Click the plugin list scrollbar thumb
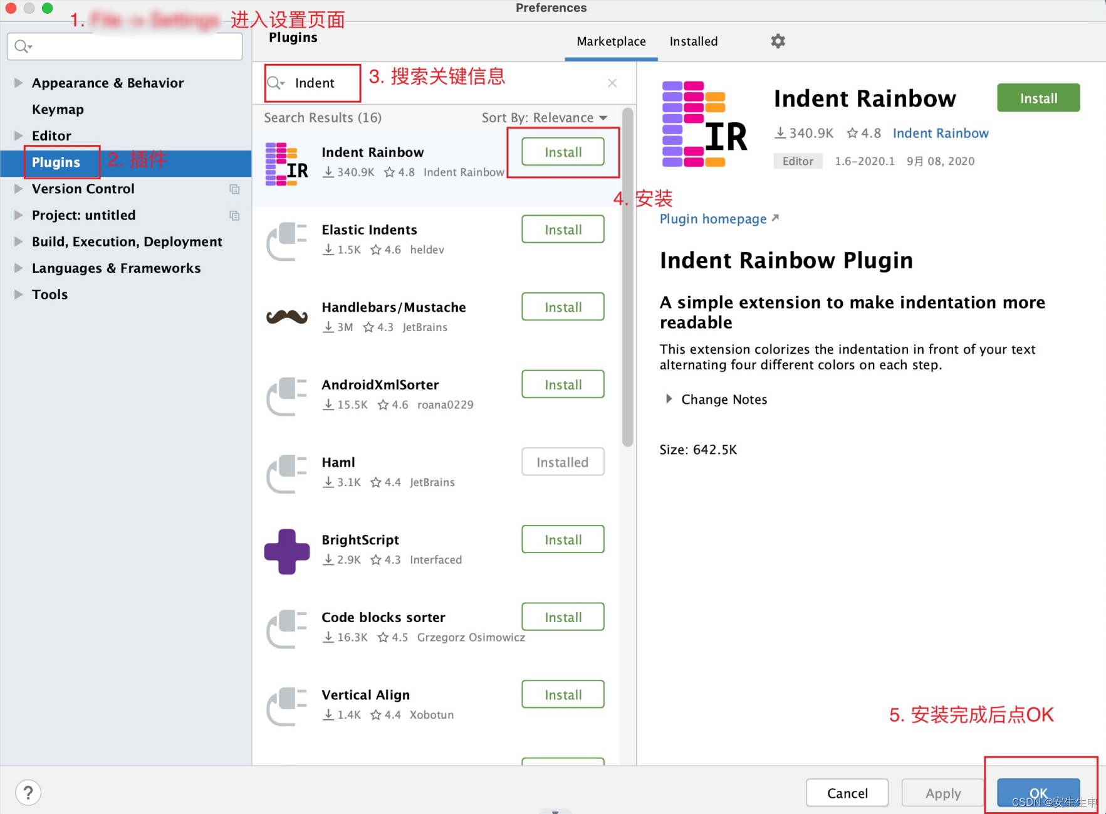The height and width of the screenshot is (814, 1106). (x=627, y=277)
